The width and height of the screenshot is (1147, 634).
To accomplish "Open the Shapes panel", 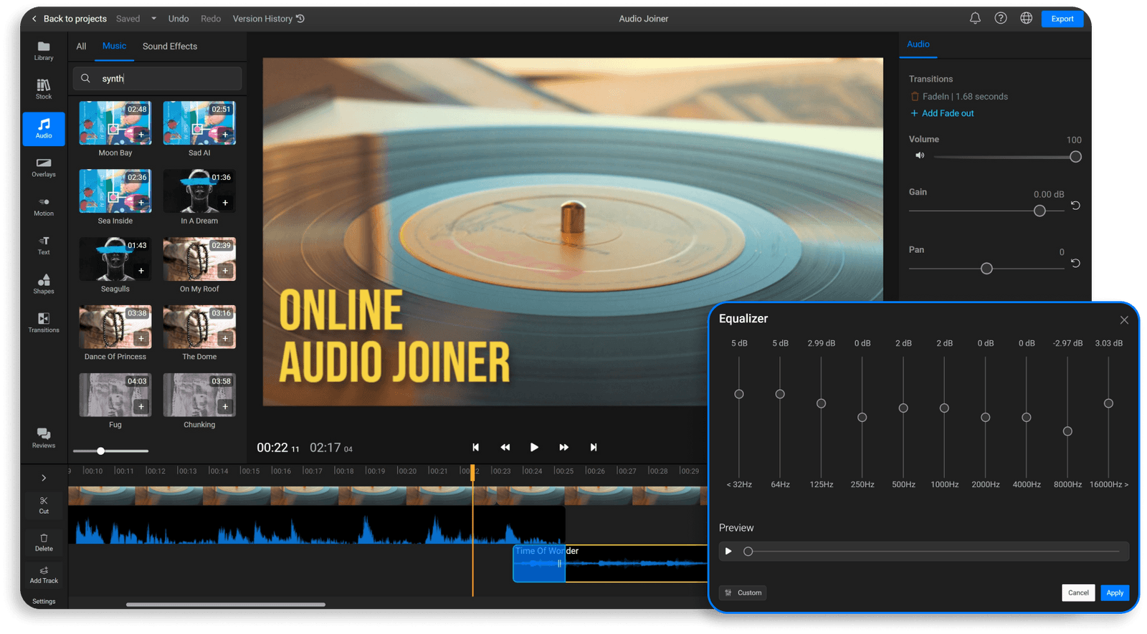I will coord(44,284).
